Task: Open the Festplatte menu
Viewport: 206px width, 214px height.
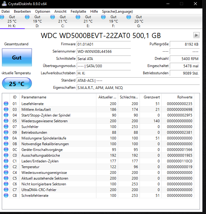Action: (x=79, y=11)
